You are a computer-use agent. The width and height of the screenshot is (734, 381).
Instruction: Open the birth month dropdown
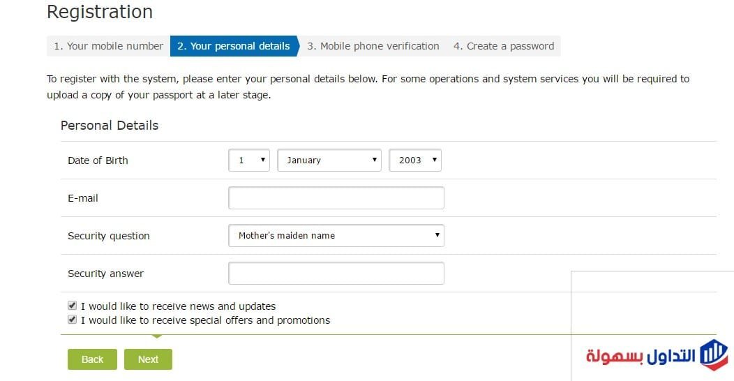coord(329,160)
